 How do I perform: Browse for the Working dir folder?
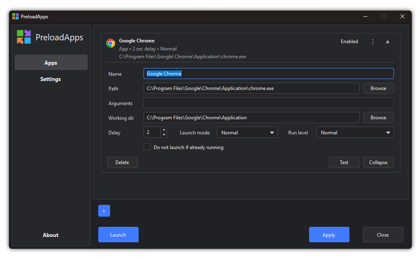(x=378, y=118)
